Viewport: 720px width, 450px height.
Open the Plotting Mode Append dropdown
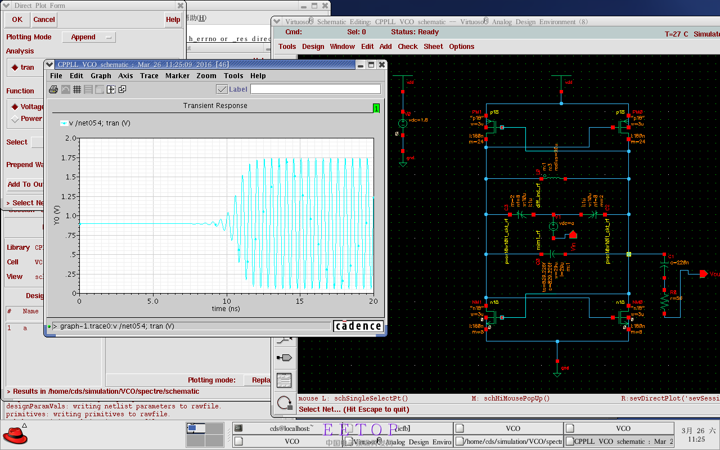click(88, 37)
